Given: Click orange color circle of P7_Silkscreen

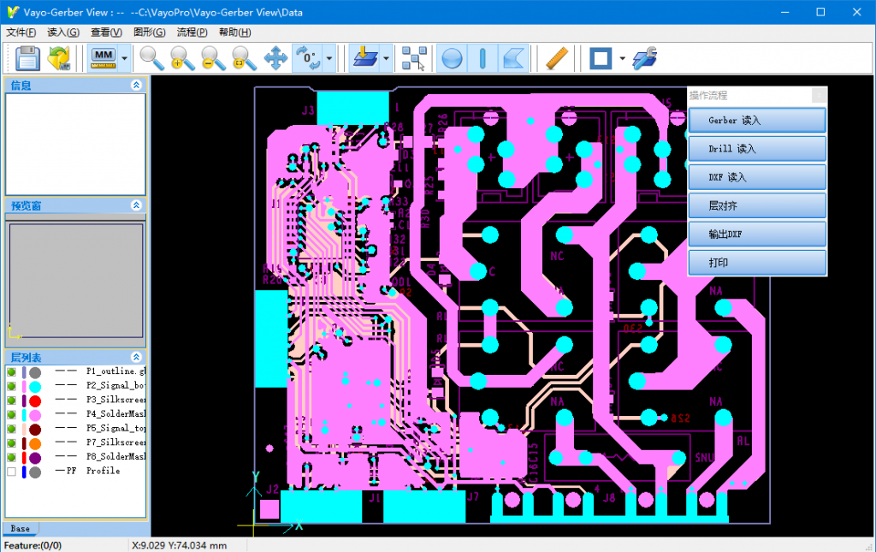Looking at the screenshot, I should click(35, 443).
